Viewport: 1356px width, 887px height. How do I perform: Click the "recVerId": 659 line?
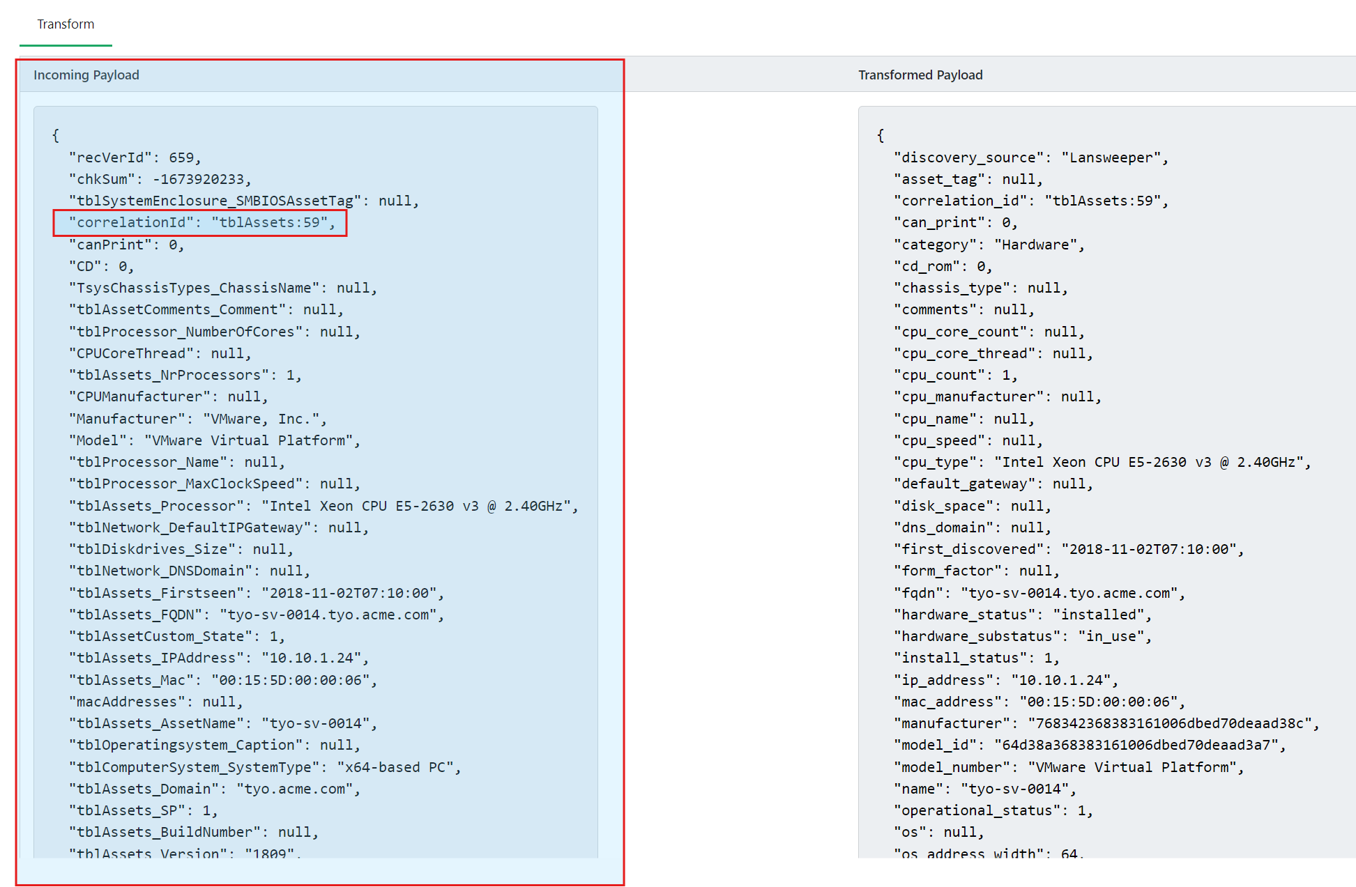tap(135, 157)
